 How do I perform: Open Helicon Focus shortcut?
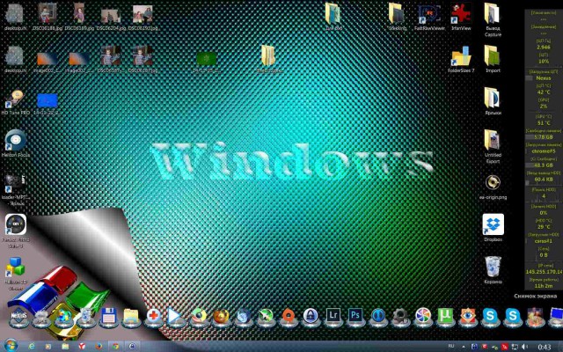[x=15, y=141]
